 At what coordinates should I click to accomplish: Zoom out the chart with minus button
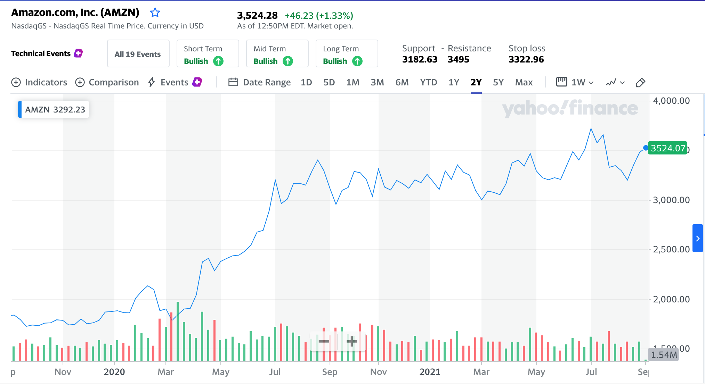(324, 342)
